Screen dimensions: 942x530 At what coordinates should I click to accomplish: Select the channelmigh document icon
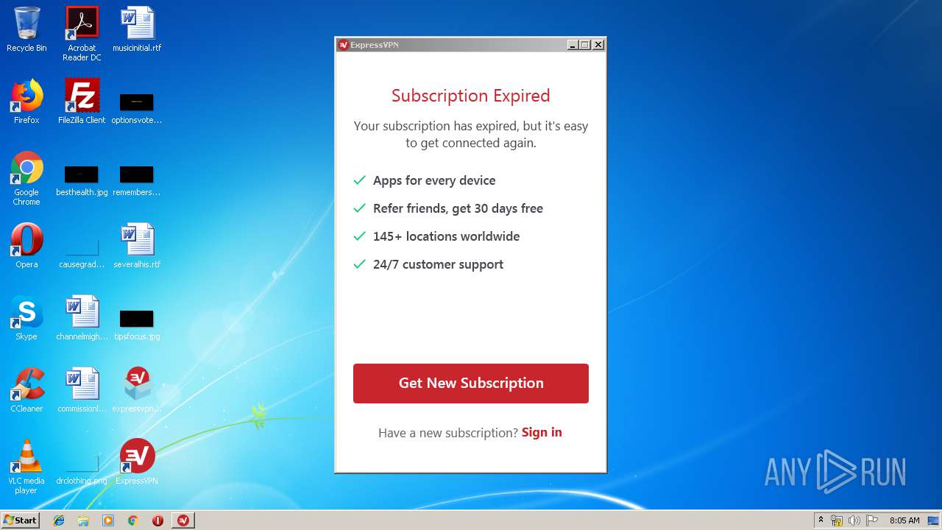pos(82,318)
